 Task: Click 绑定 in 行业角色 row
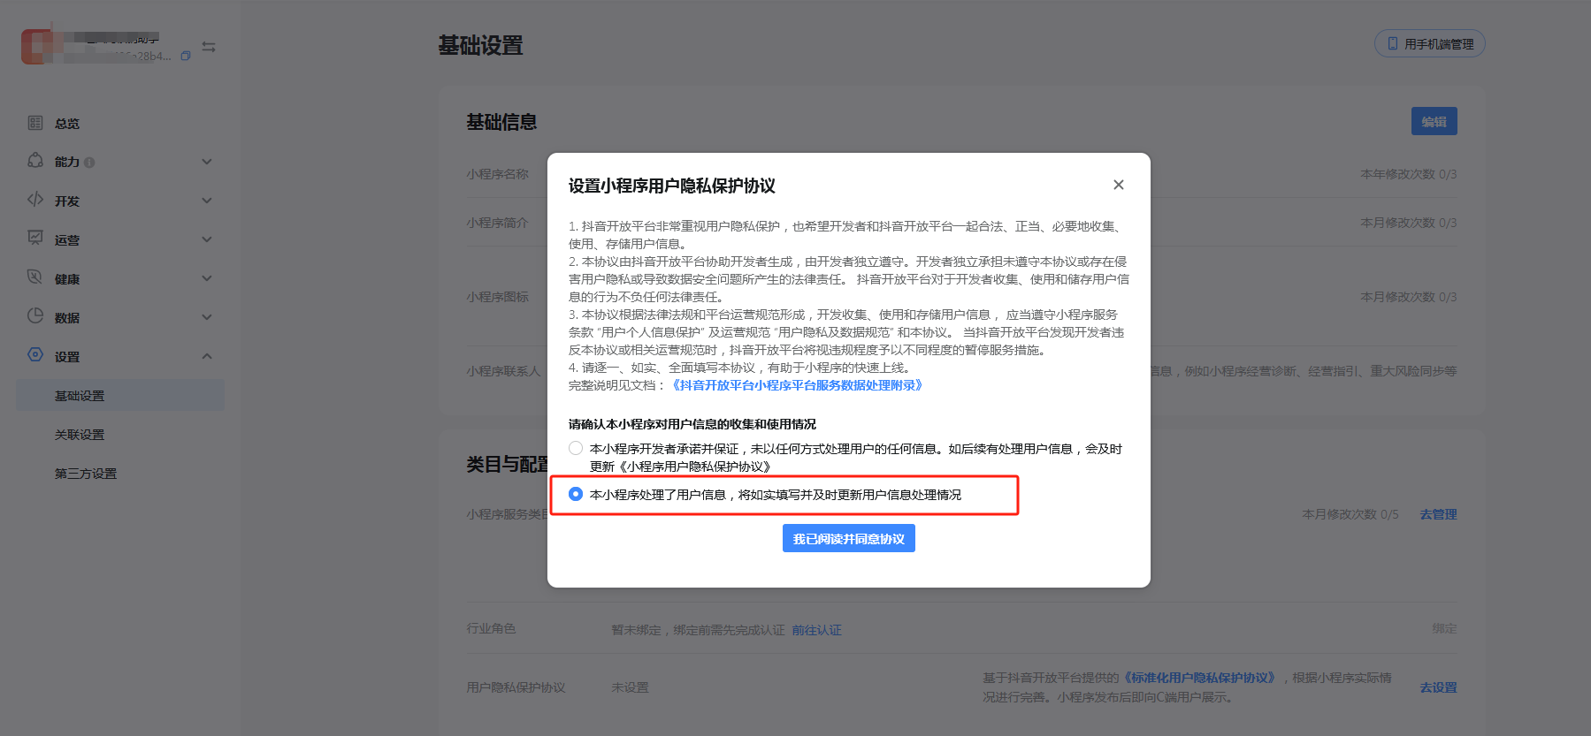[x=1444, y=628]
